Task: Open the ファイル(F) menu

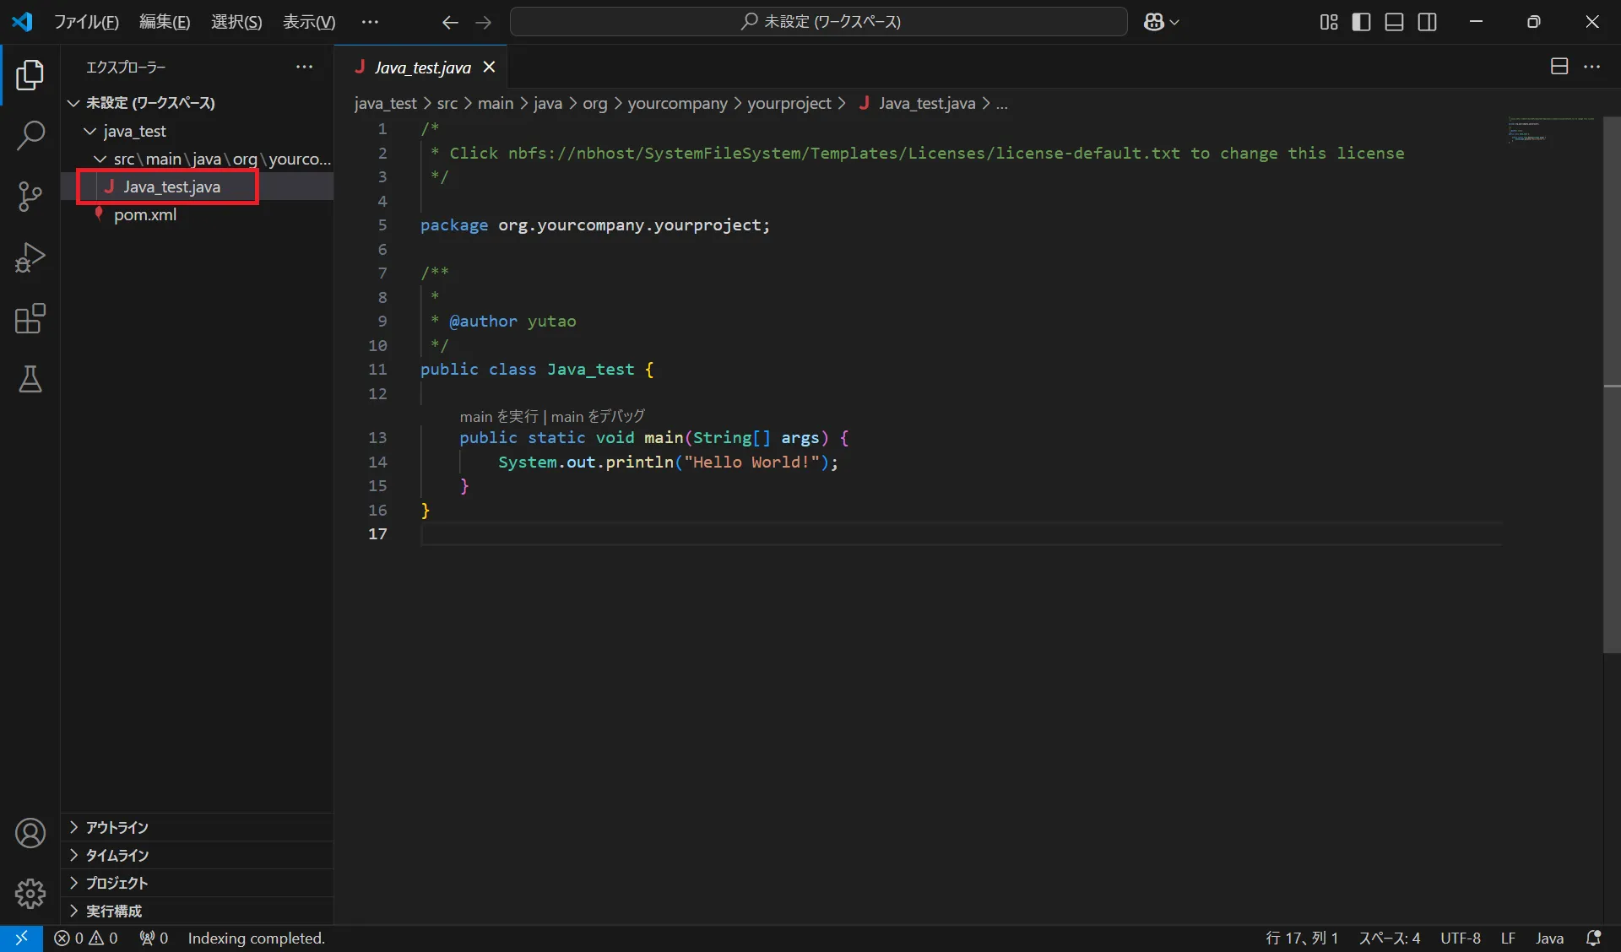Action: tap(87, 22)
